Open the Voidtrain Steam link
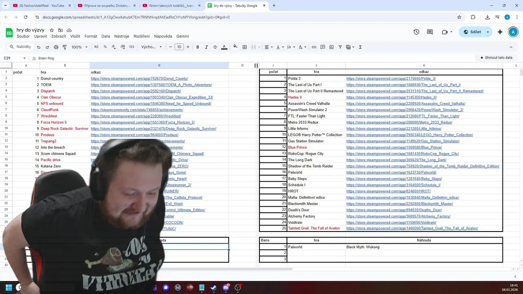 click(x=391, y=223)
